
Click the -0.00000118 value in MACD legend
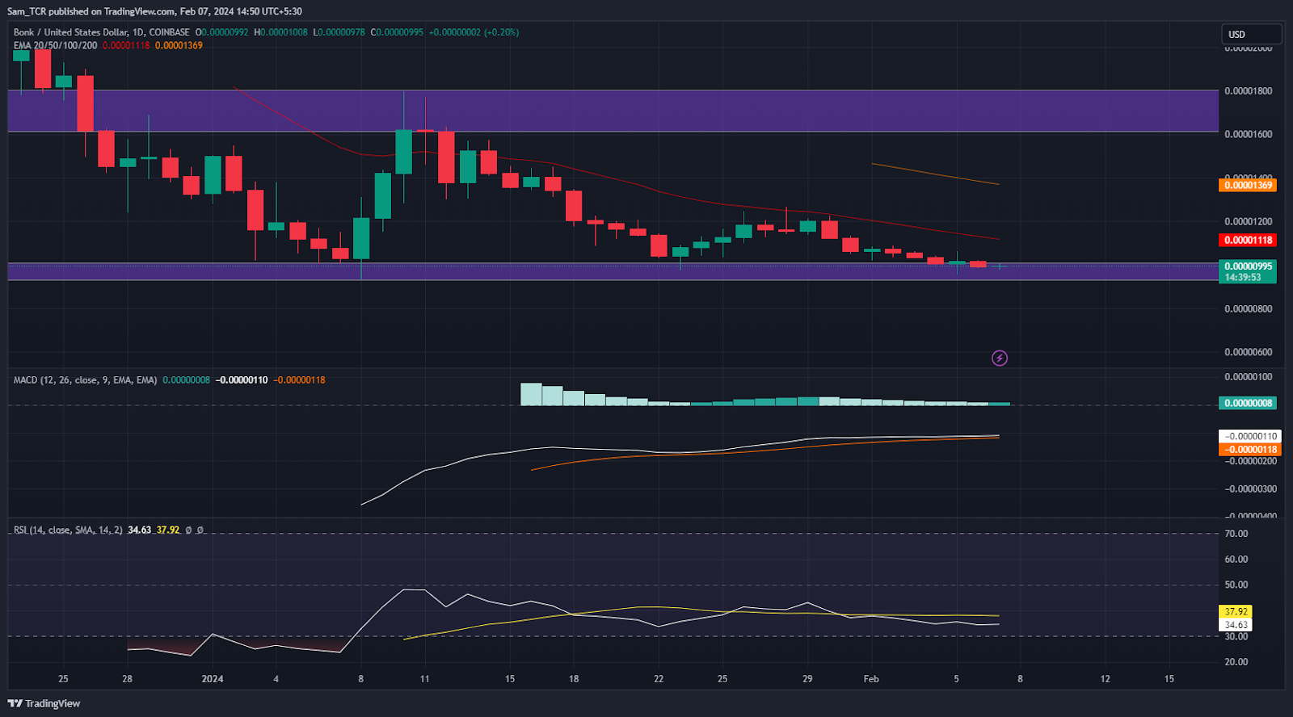pos(299,379)
